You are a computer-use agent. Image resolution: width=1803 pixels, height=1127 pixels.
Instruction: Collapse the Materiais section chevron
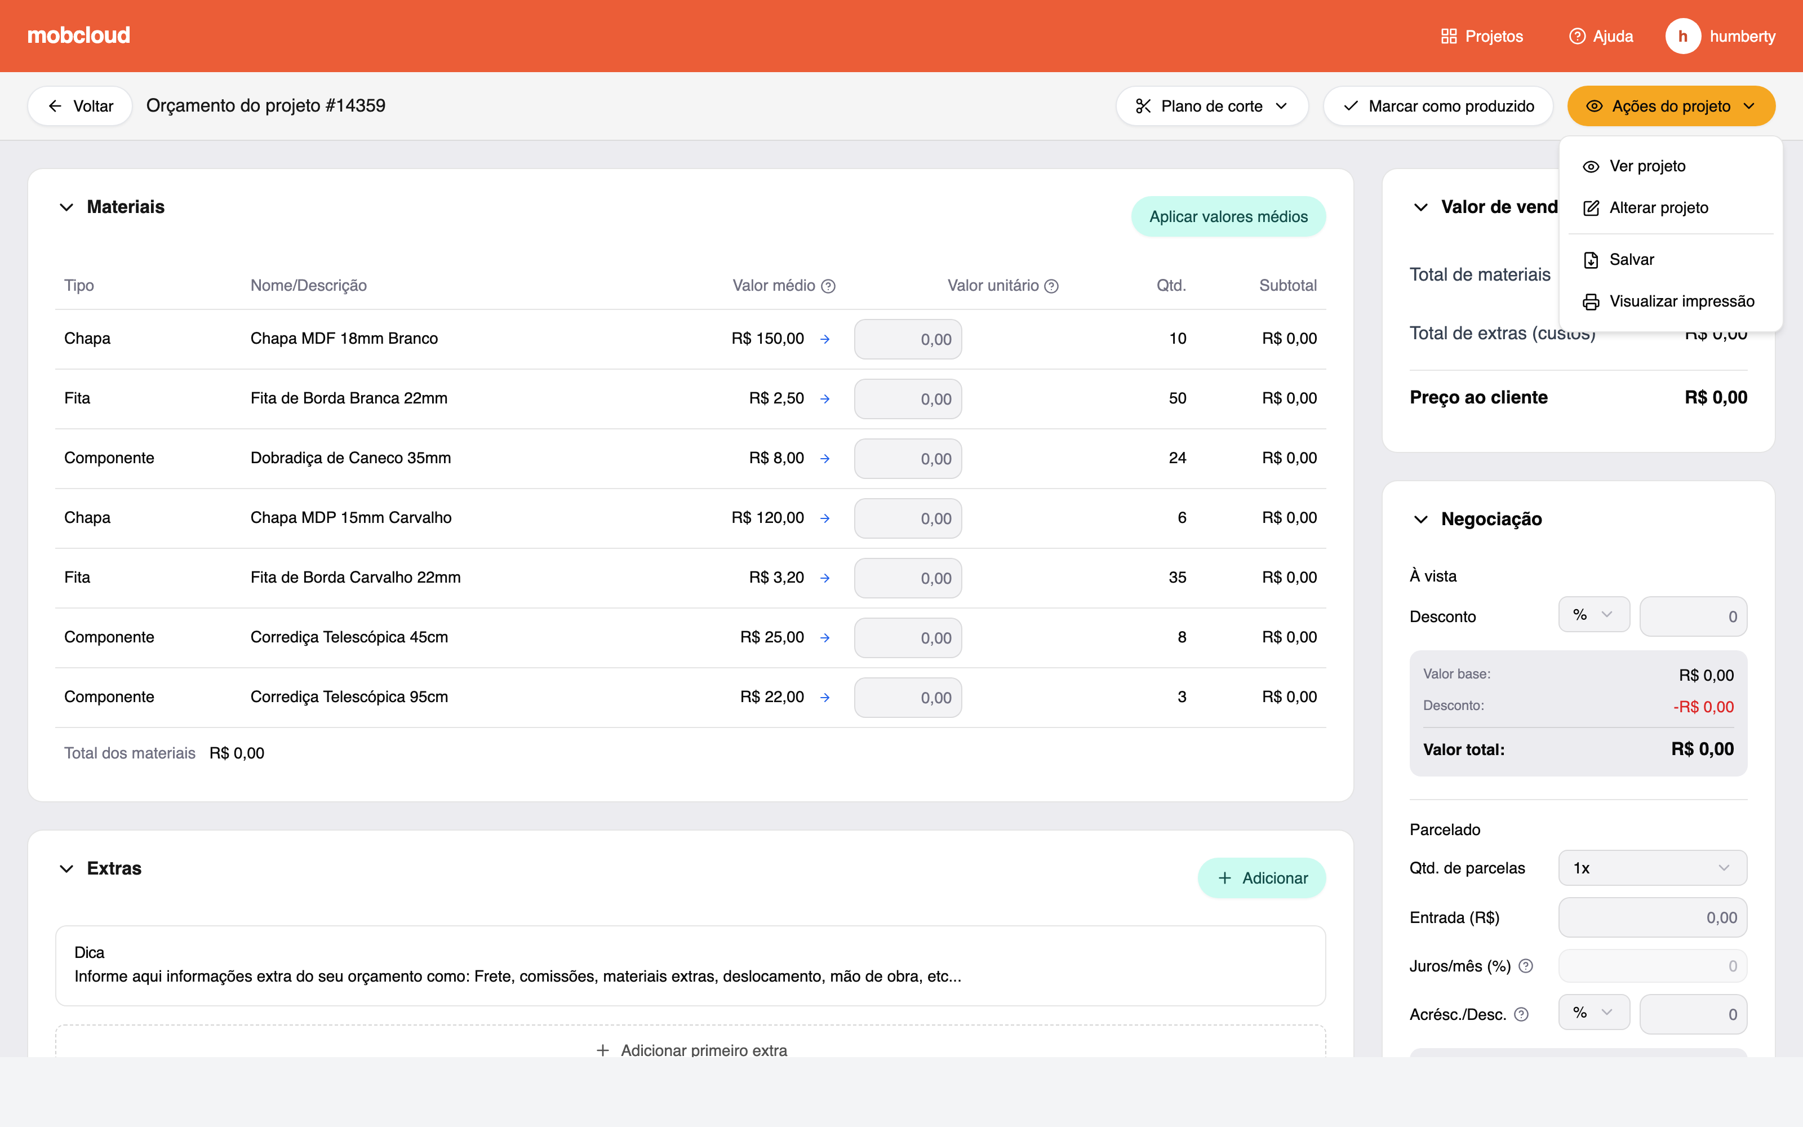[x=66, y=207]
